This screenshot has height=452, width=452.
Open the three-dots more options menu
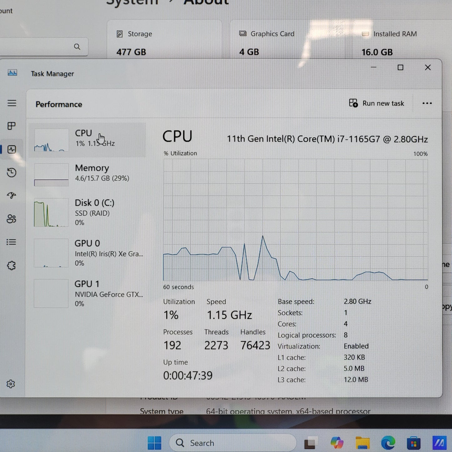click(427, 103)
